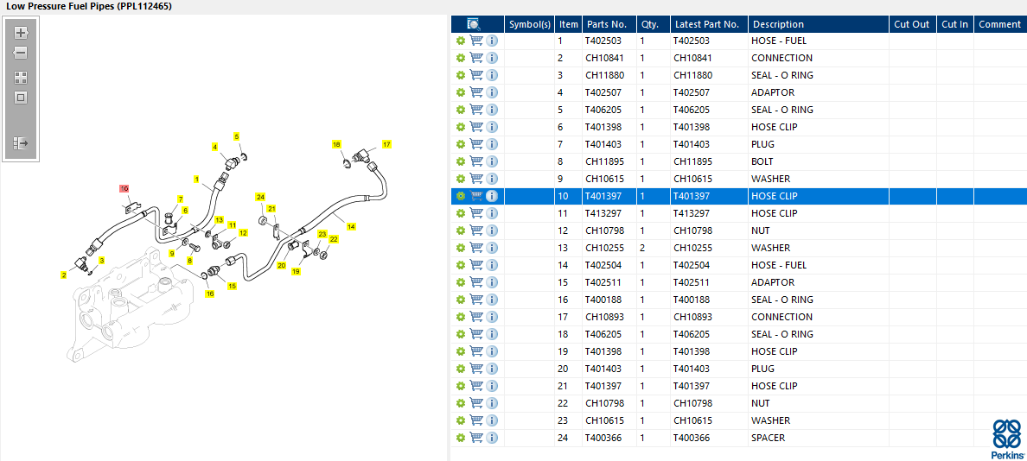Click the four-square grid view icon
This screenshot has width=1027, height=461.
(x=21, y=78)
